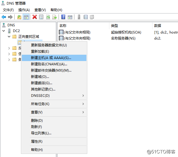Viewport: 178px width, 157px height.
Task: Select the DC2 tree label
Action: point(16,31)
